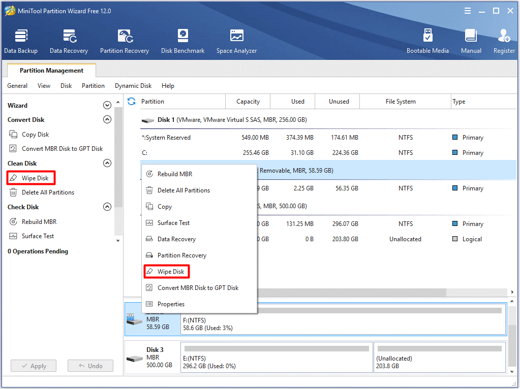Collapse the Convert Disk section
The width and height of the screenshot is (520, 389).
(x=107, y=119)
